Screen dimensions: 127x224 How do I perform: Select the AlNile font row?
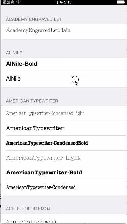coord(63,80)
